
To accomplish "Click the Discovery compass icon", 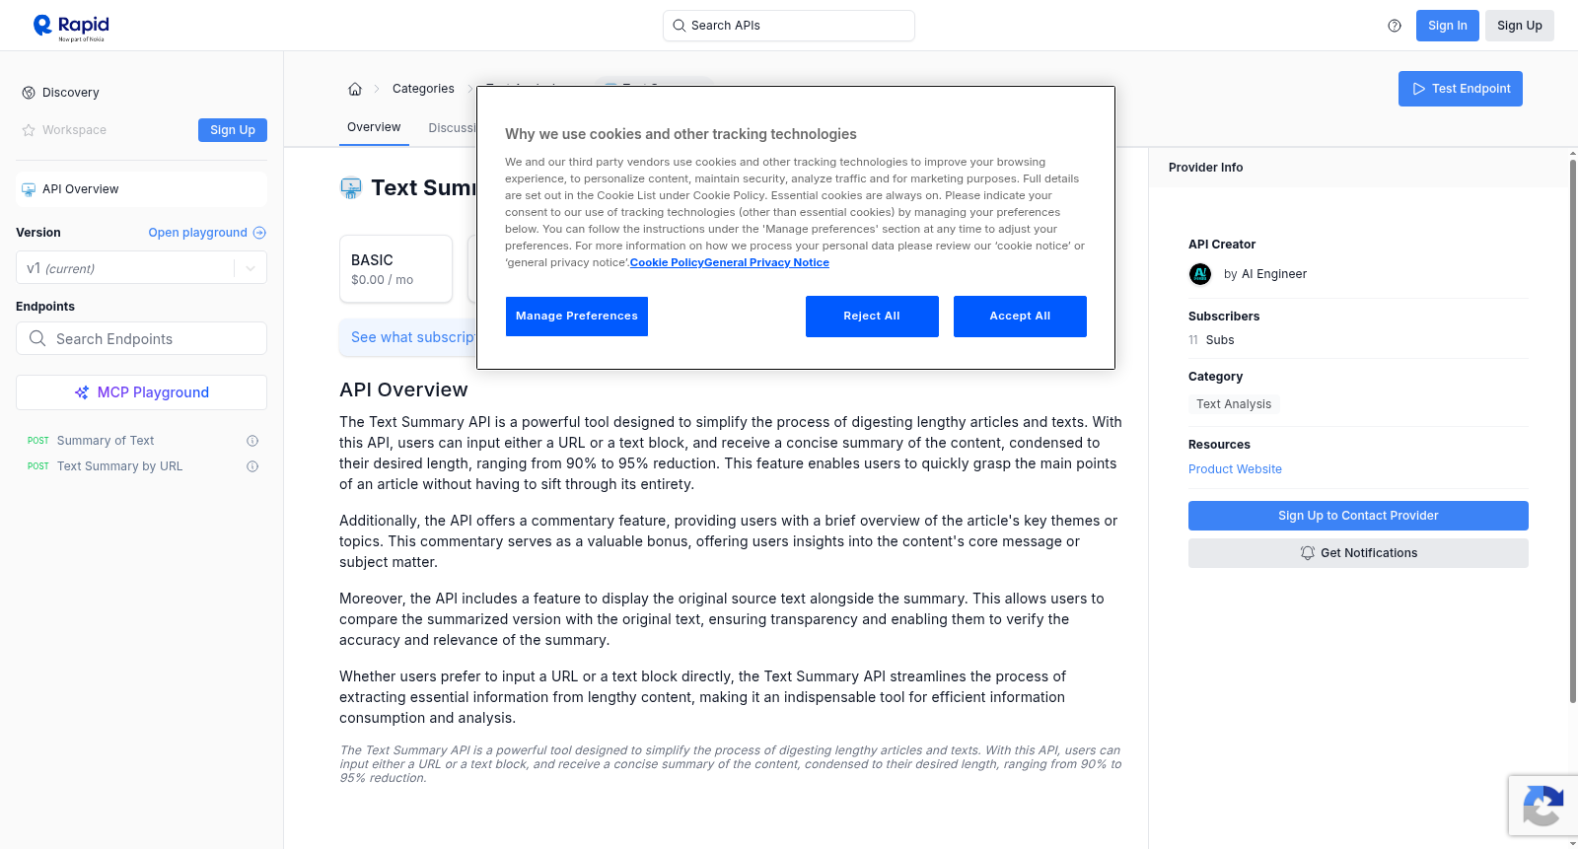I will 29,93.
